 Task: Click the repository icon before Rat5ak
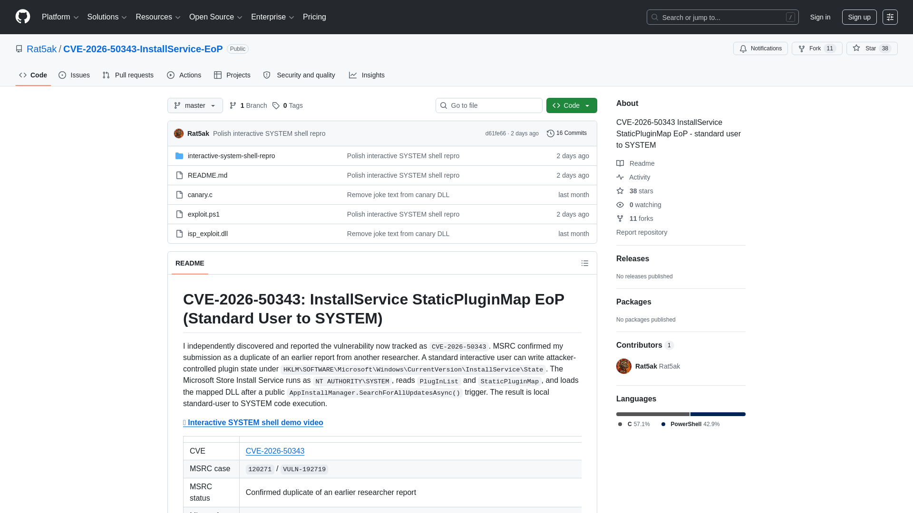point(19,49)
